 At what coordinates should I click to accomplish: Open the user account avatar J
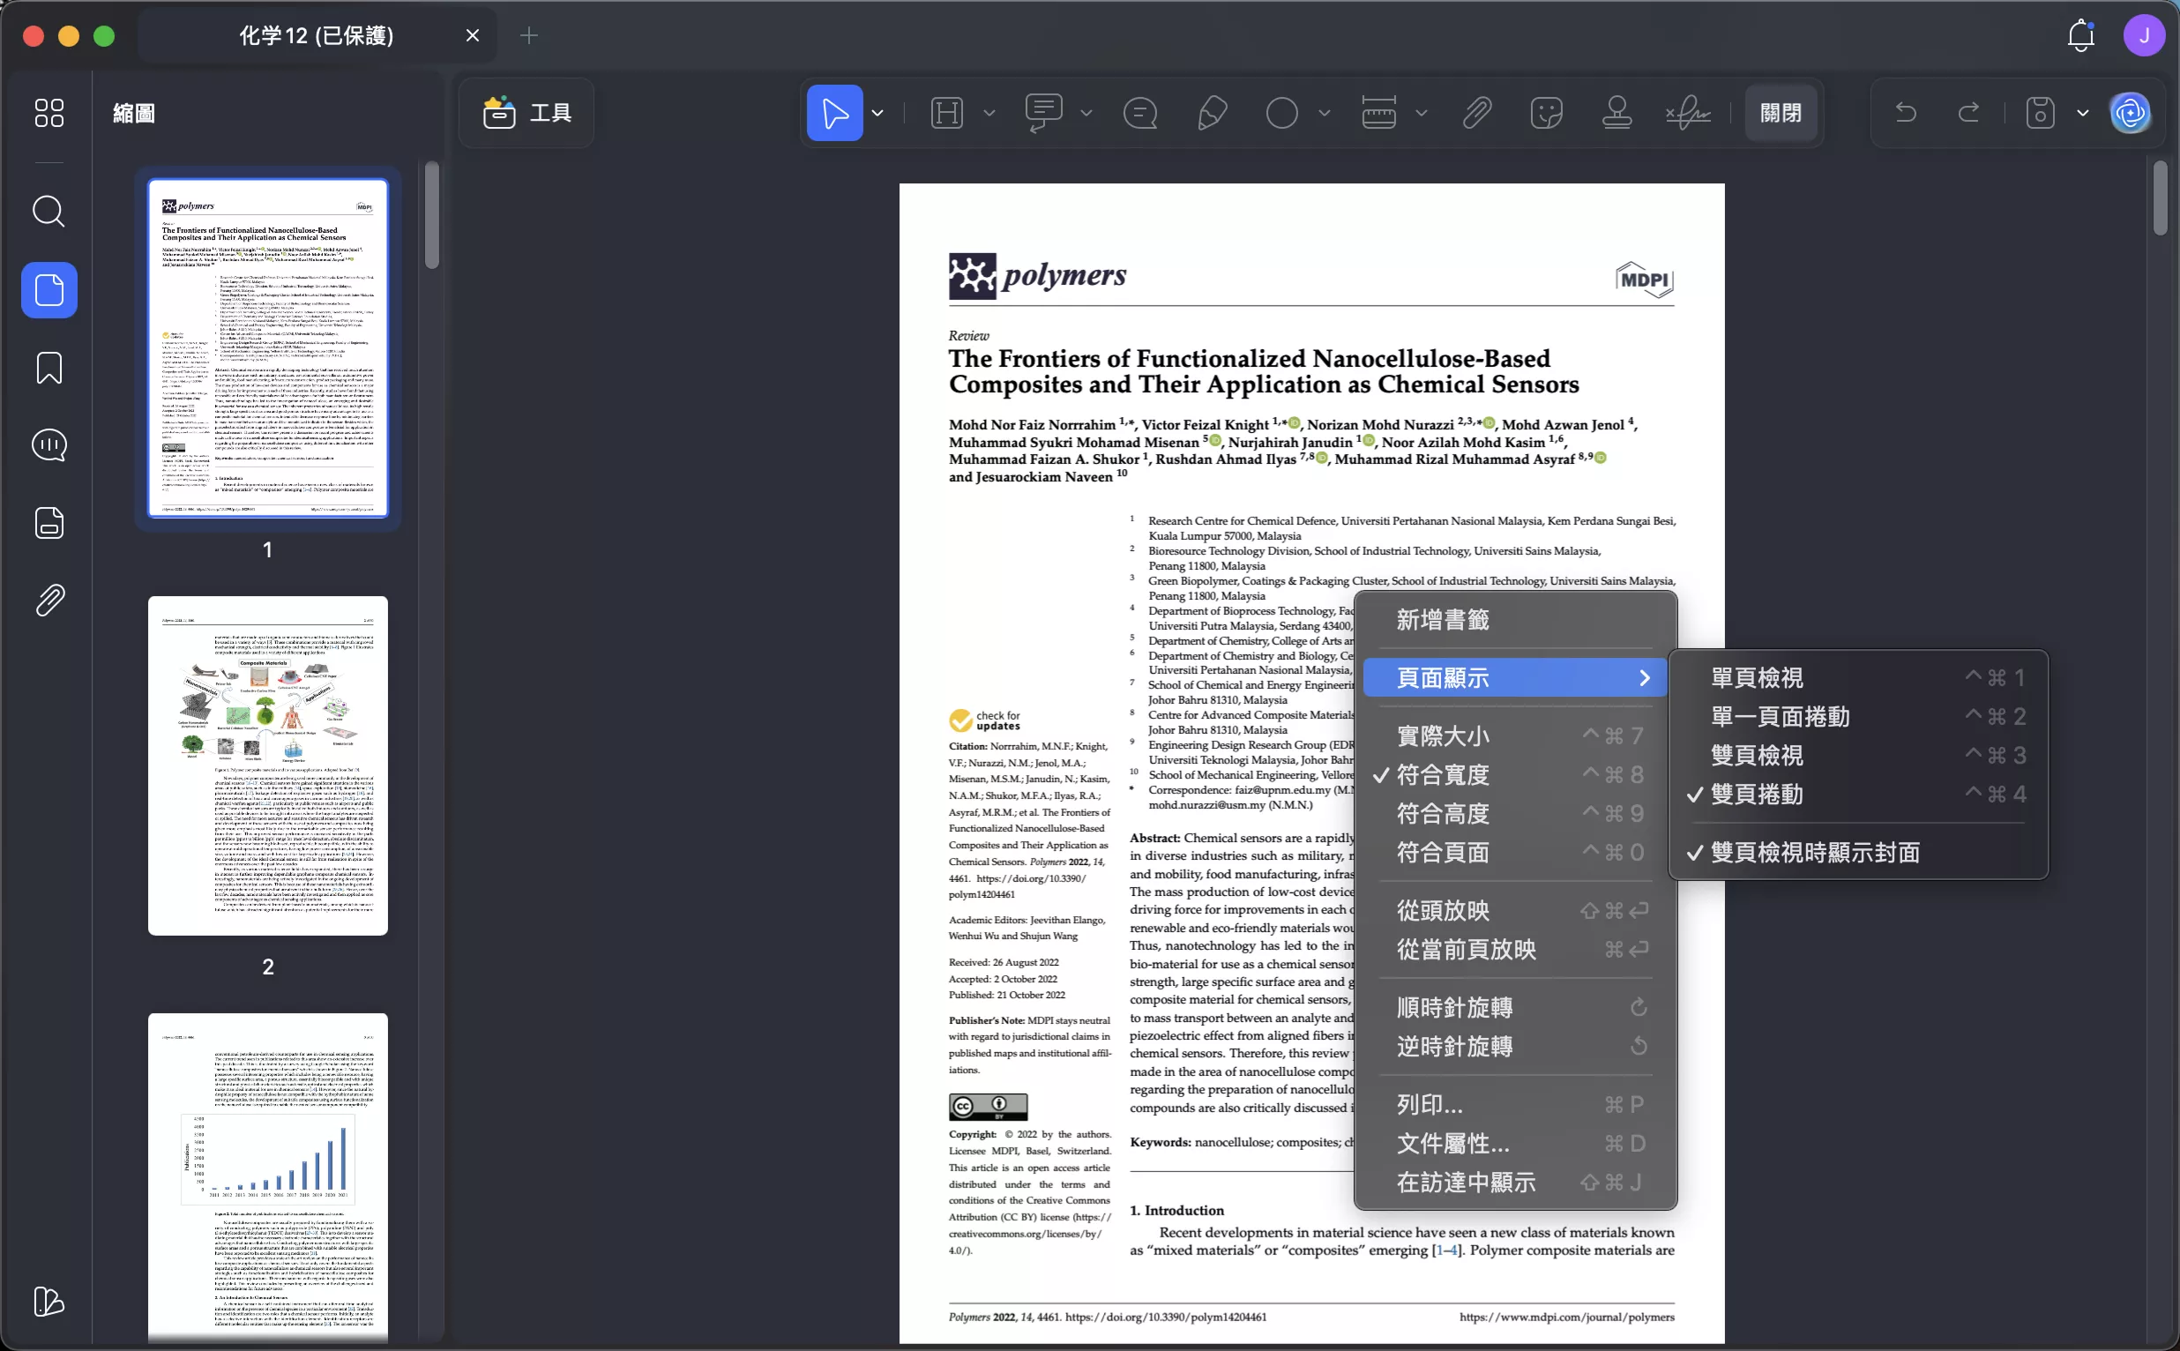point(2144,36)
